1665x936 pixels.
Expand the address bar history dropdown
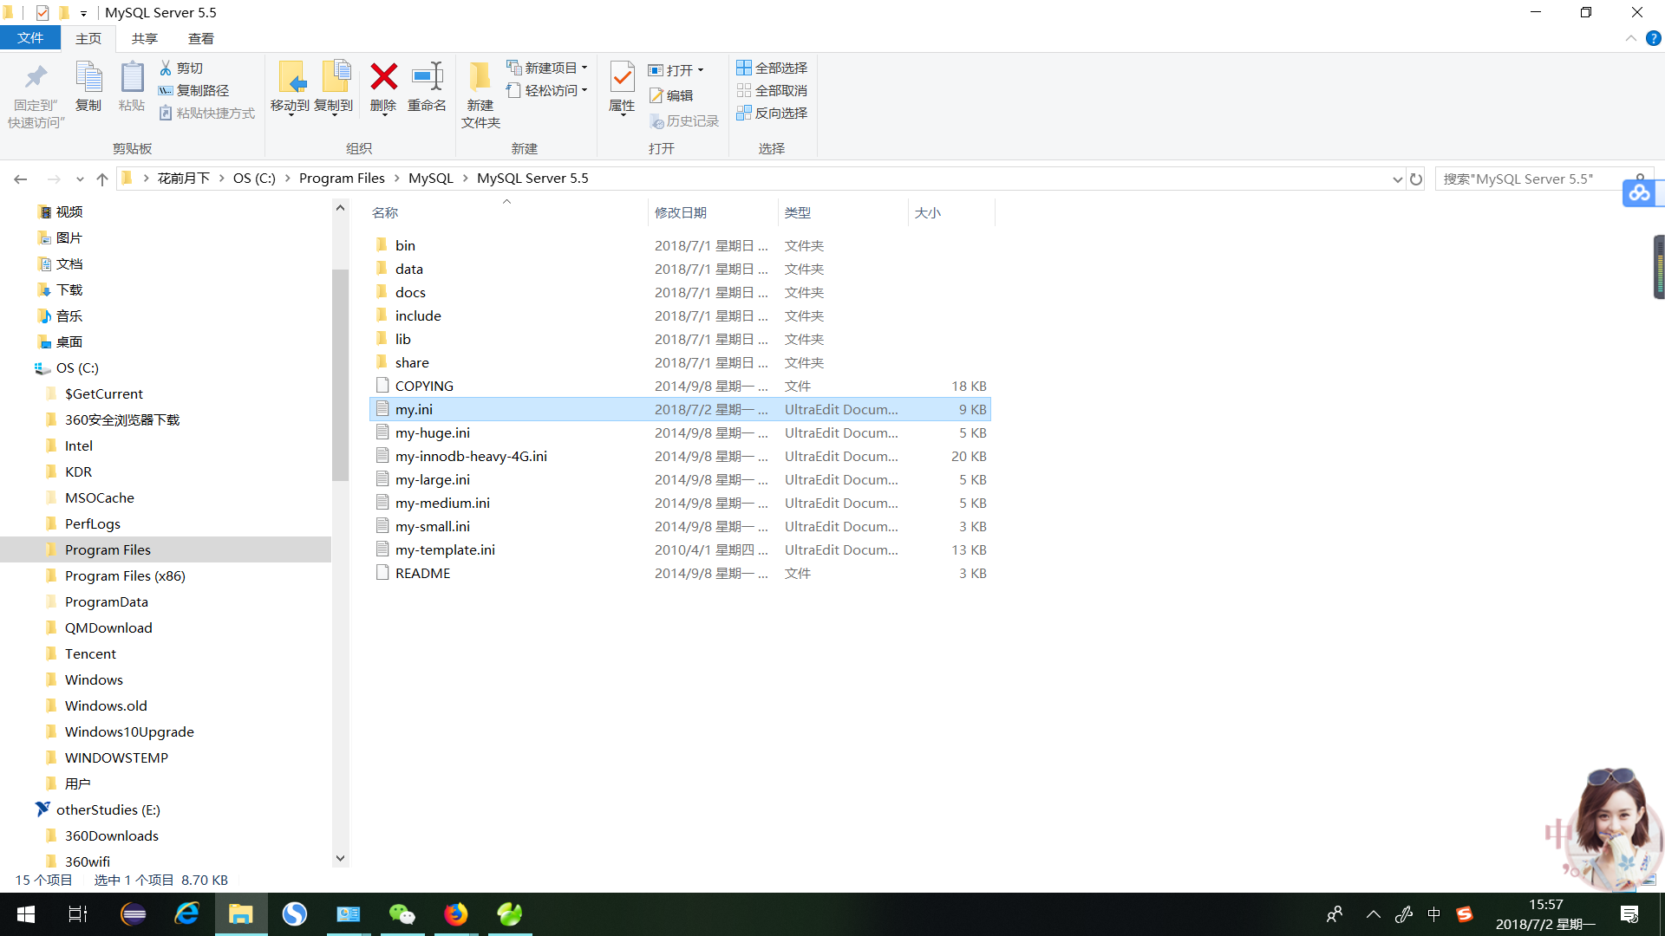[x=1397, y=179]
